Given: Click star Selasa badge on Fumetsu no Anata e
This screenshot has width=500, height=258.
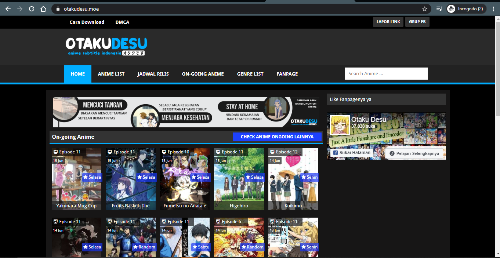Looking at the screenshot, I should (200, 177).
